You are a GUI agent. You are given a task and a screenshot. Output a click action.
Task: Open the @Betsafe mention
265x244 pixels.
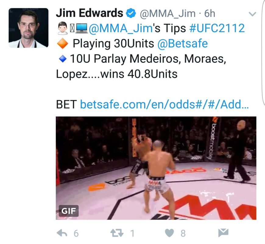pos(182,43)
